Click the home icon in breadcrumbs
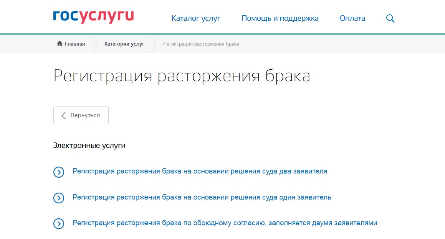 tap(59, 44)
